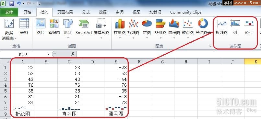Click the formula bar input field
This screenshot has height=119, width=261.
[169, 54]
